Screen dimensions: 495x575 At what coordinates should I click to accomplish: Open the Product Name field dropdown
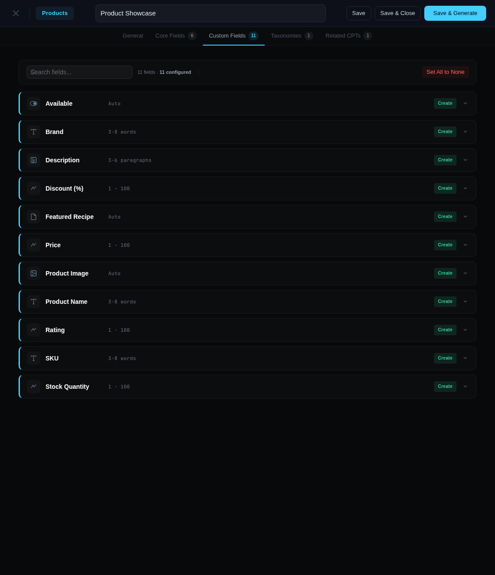(x=465, y=302)
